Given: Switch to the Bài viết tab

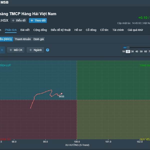Looking at the screenshot, I should [x=25, y=30].
